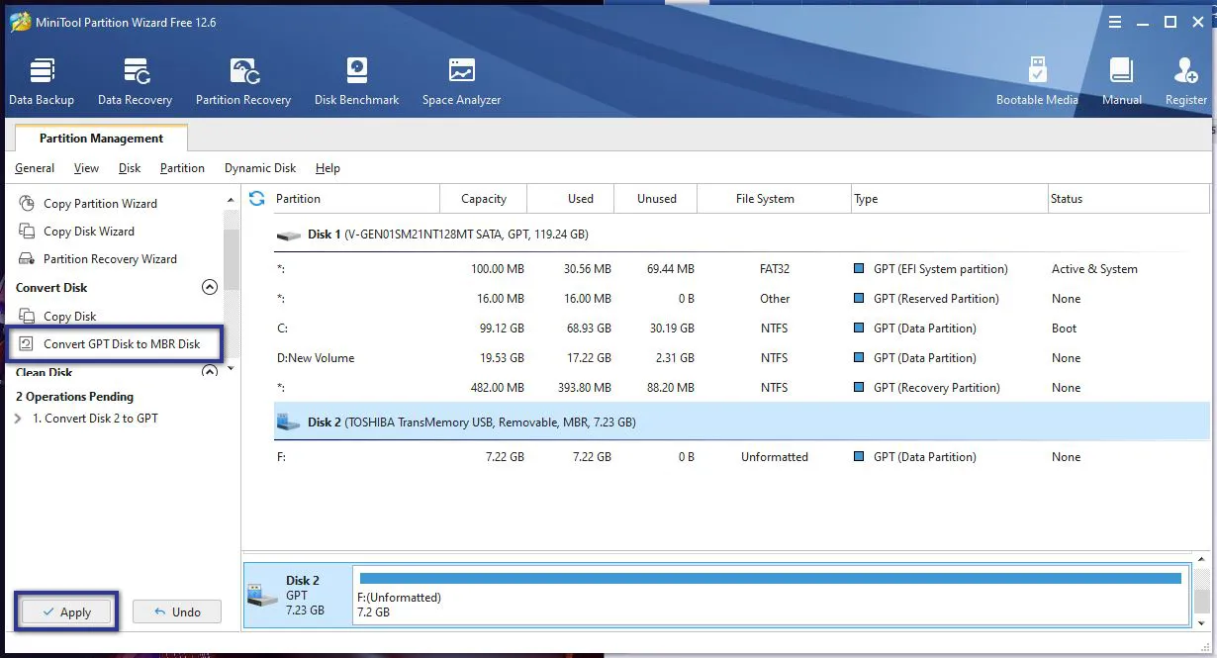Open Space Analyzer
Image resolution: width=1217 pixels, height=658 pixels.
tap(461, 79)
